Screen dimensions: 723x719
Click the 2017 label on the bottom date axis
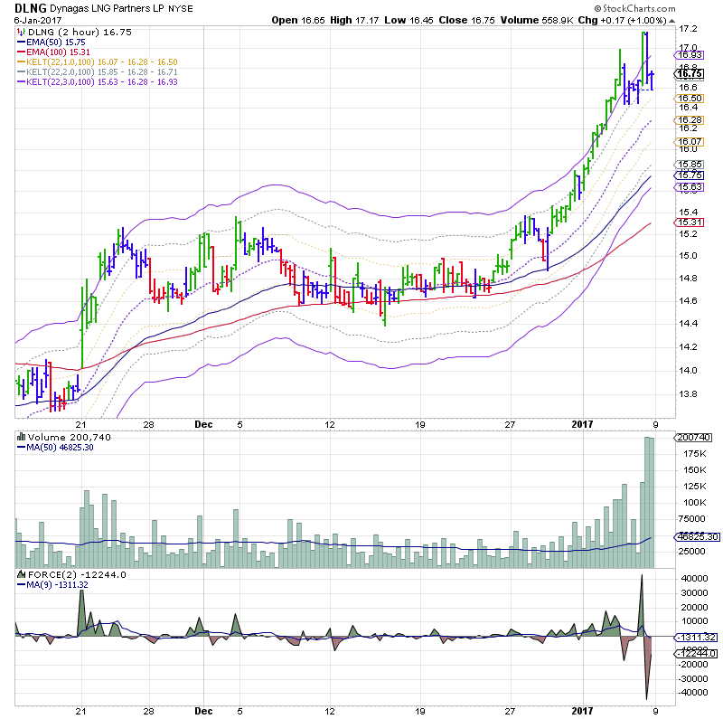coord(582,711)
